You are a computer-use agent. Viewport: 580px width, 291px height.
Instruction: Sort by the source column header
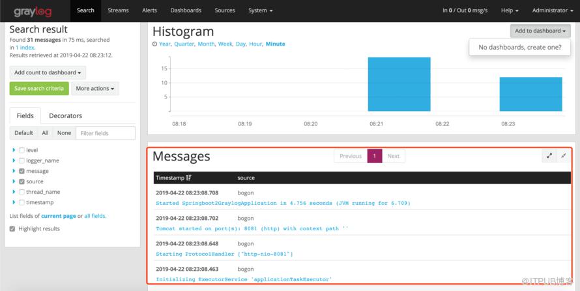pyautogui.click(x=246, y=178)
